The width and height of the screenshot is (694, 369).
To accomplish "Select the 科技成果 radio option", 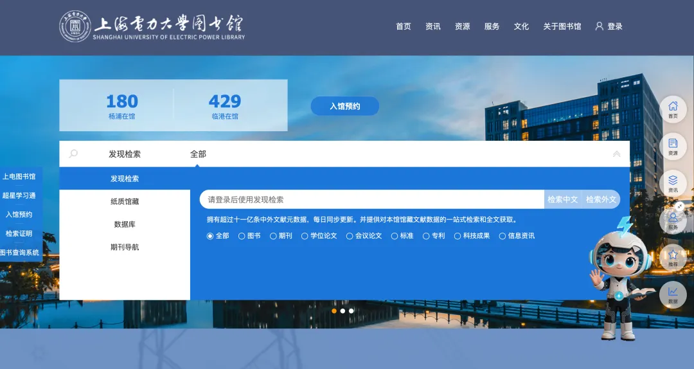I will [x=458, y=236].
